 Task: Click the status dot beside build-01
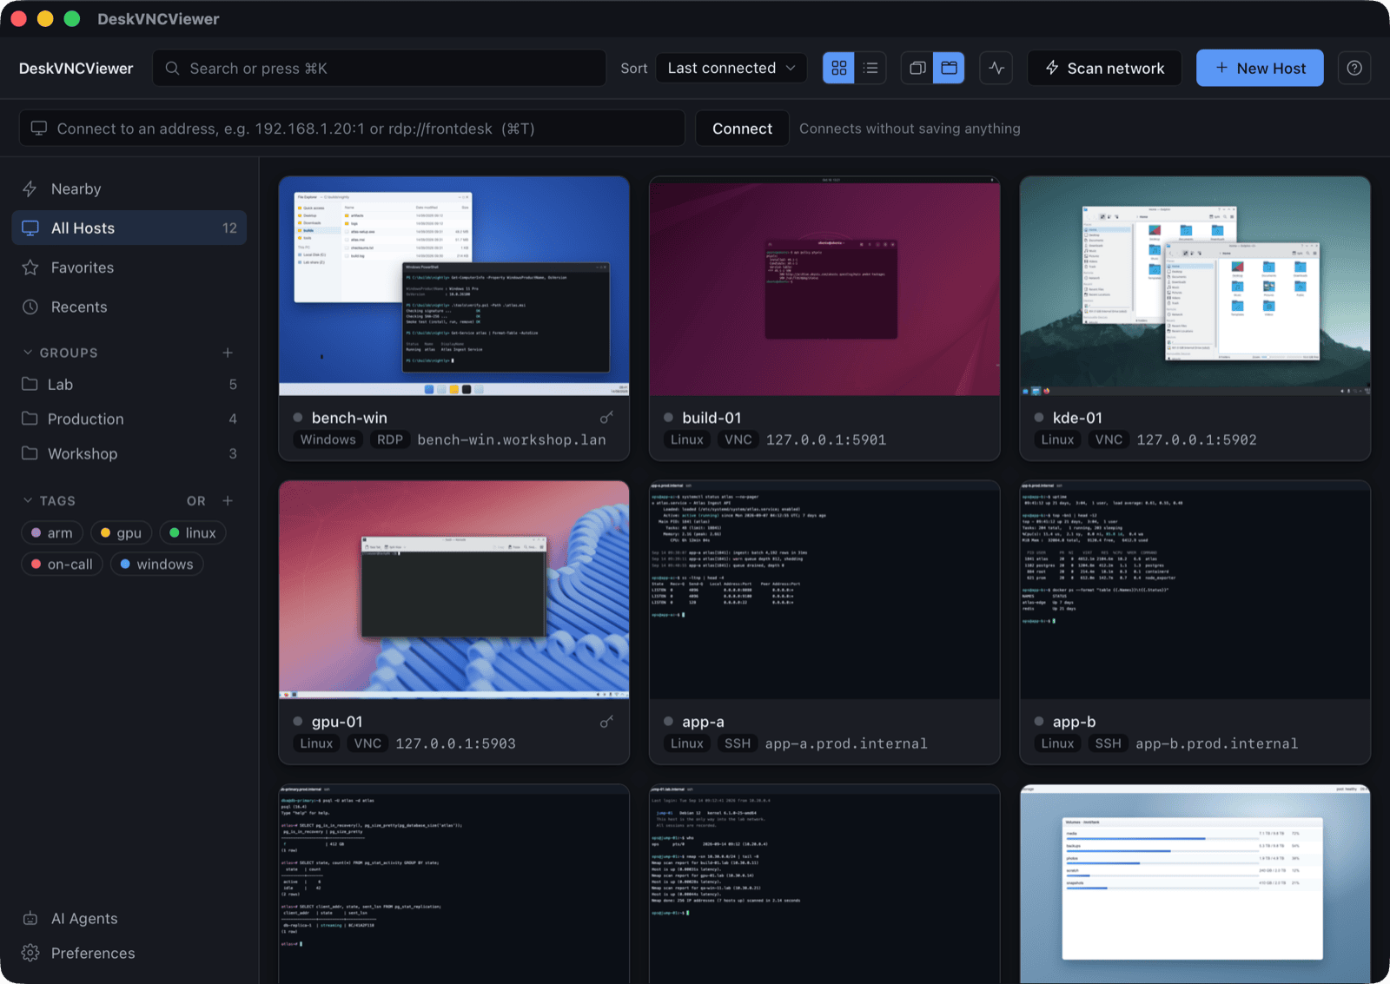pos(668,418)
